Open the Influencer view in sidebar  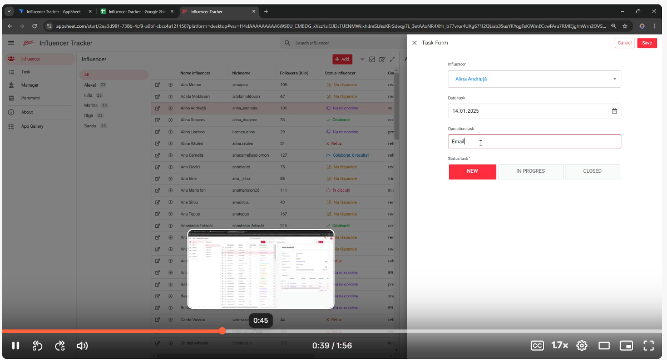pos(39,59)
